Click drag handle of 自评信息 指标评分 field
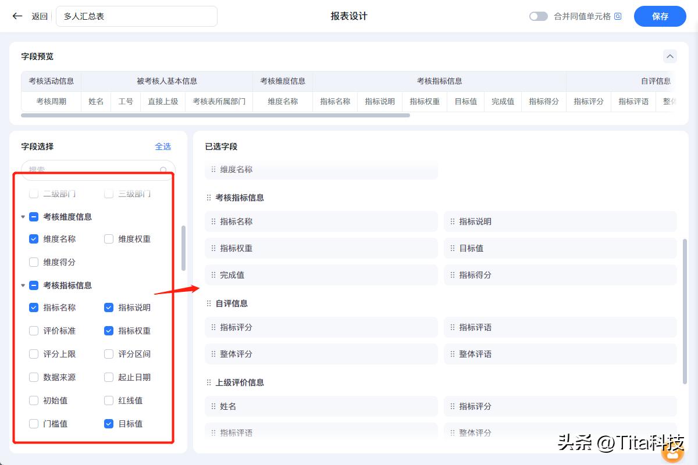Viewport: 698px width, 465px height. (213, 327)
